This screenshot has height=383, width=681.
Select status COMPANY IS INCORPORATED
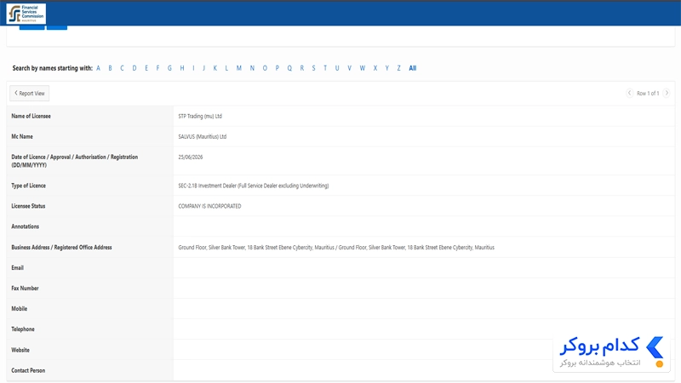[209, 206]
